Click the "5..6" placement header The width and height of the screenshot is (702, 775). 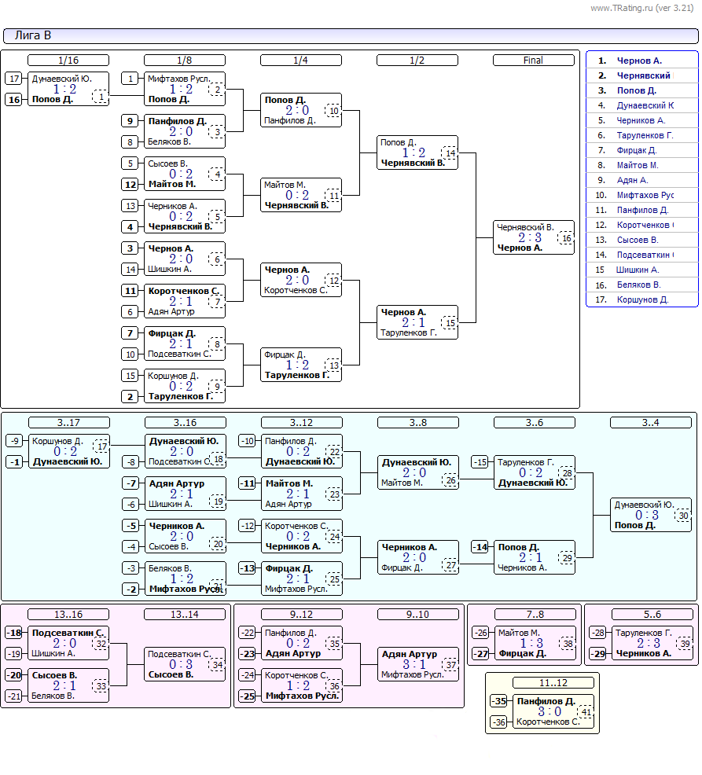coord(652,615)
